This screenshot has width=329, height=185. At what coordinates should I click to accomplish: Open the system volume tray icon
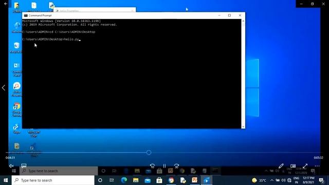[x=283, y=180]
